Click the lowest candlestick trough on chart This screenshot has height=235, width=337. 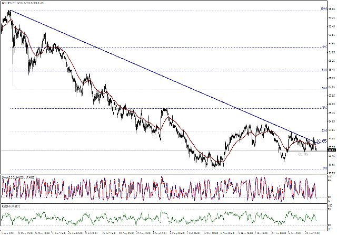(214, 168)
